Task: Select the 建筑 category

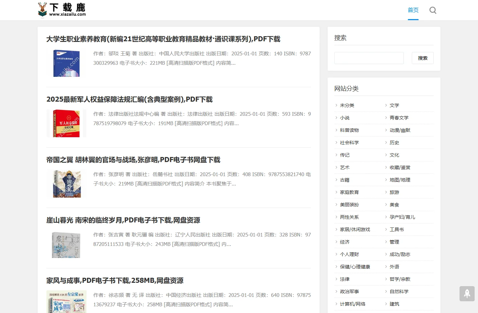Action: click(394, 304)
